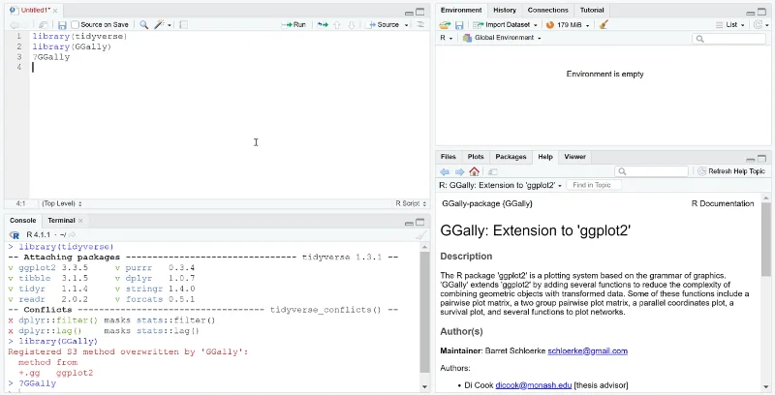Switch to the Plots tab
This screenshot has height=395, width=775.
tap(476, 157)
